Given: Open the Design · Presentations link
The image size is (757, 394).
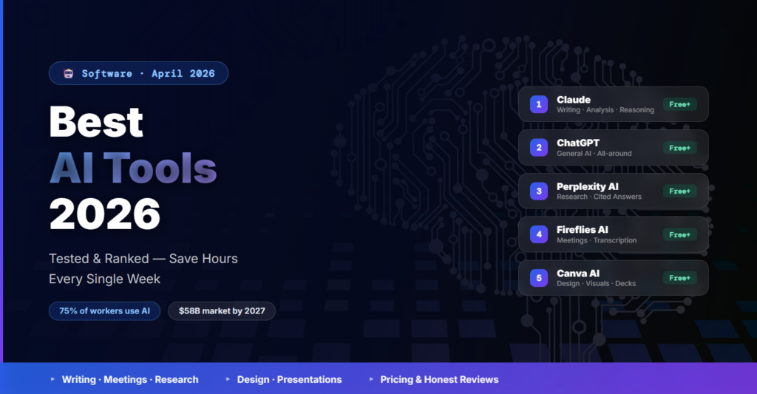Looking at the screenshot, I should click(289, 379).
